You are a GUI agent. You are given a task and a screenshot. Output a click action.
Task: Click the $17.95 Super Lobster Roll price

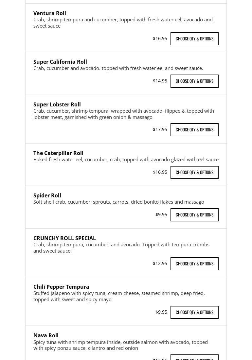[160, 129]
